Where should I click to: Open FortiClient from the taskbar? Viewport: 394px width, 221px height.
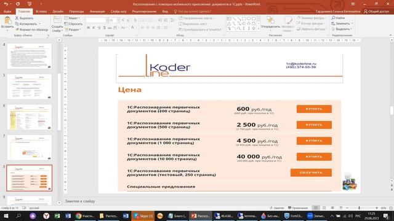click(293, 215)
